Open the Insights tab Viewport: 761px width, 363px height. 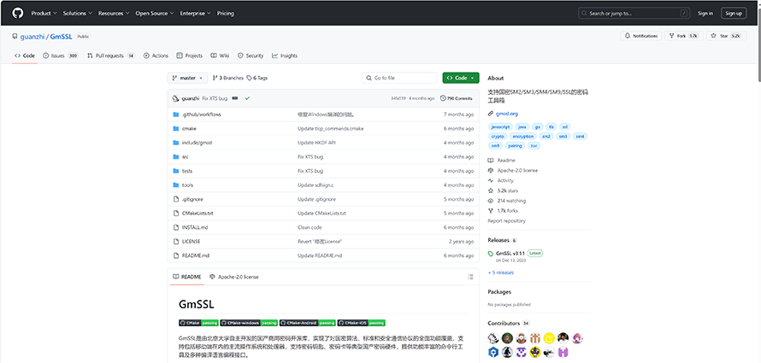[285, 56]
